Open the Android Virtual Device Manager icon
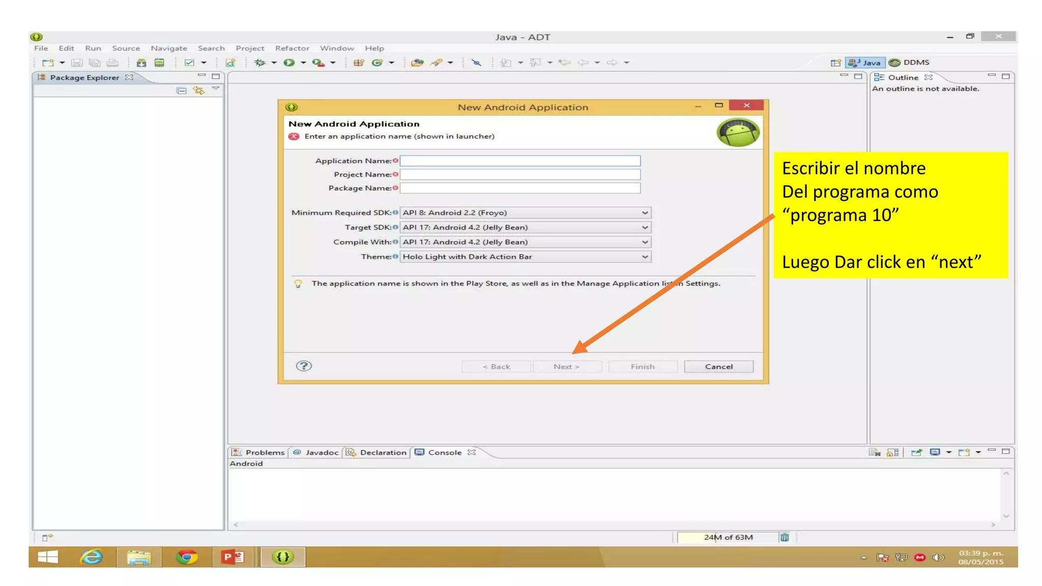 point(159,63)
